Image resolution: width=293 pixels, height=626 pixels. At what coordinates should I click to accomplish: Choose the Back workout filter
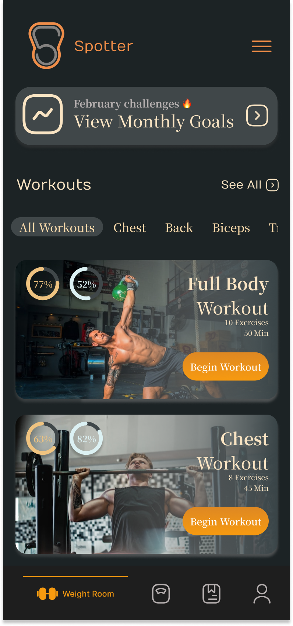[179, 228]
